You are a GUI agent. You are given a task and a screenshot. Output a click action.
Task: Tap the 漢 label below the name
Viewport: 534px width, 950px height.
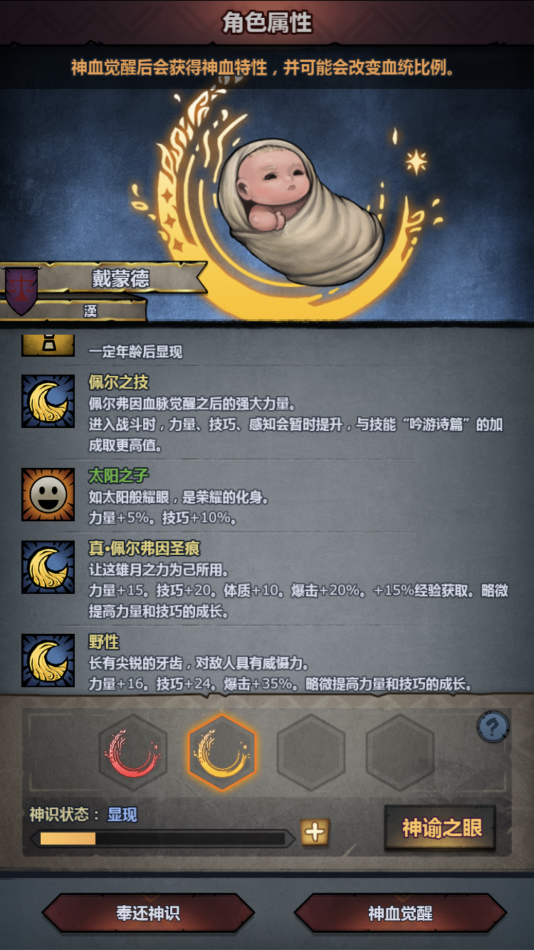pos(89,310)
